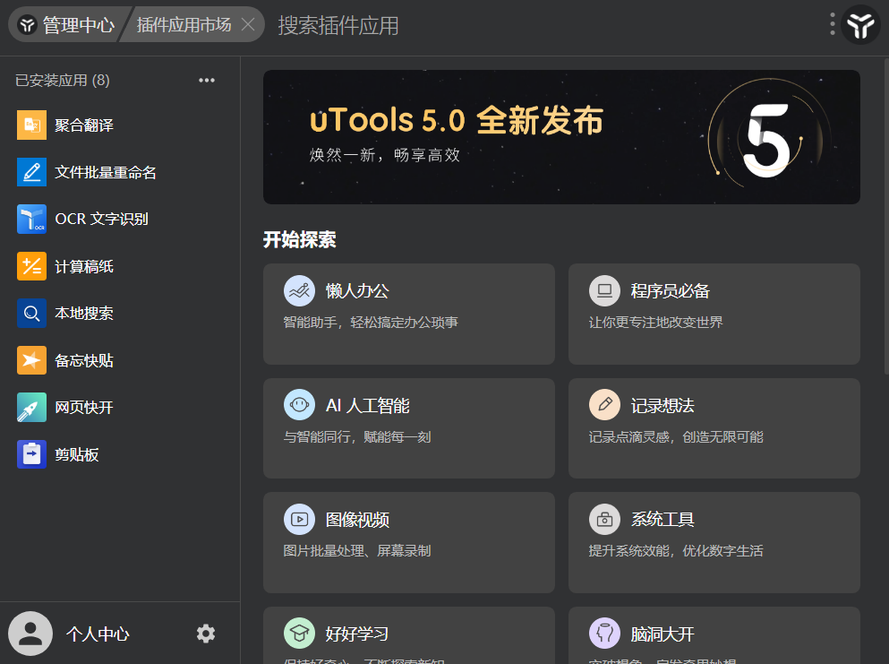
Task: Click the uTools logo in the top-right corner
Action: pos(860,24)
